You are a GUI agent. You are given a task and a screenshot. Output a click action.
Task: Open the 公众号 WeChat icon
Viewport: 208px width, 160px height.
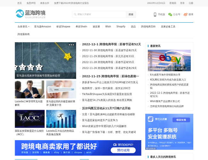pyautogui.click(x=170, y=14)
